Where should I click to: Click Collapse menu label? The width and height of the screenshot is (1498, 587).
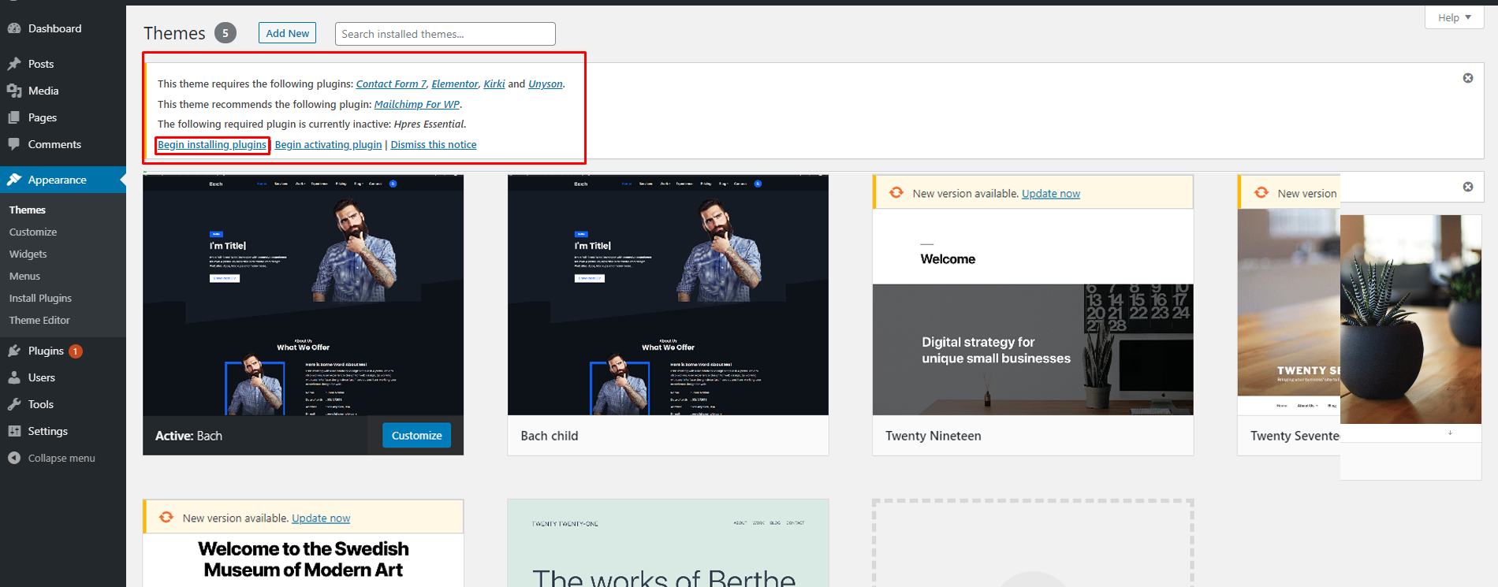tap(61, 458)
